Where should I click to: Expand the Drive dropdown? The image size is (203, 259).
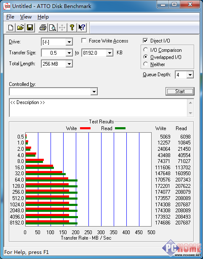[69, 42]
